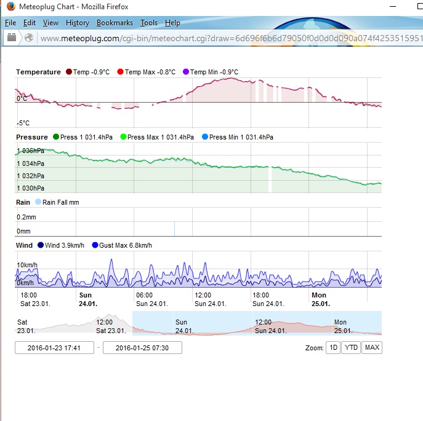Screen dimensions: 423x421
Task: Click the Firefox logo in the title bar
Action: point(10,7)
